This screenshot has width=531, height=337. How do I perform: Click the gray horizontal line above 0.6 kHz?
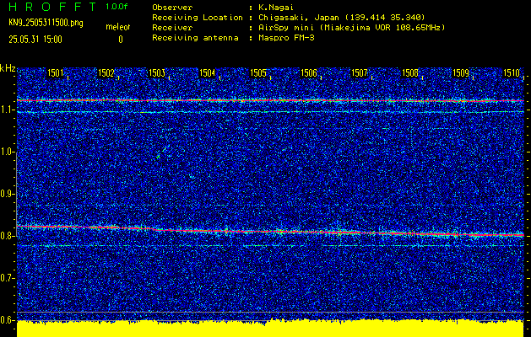pos(270,312)
